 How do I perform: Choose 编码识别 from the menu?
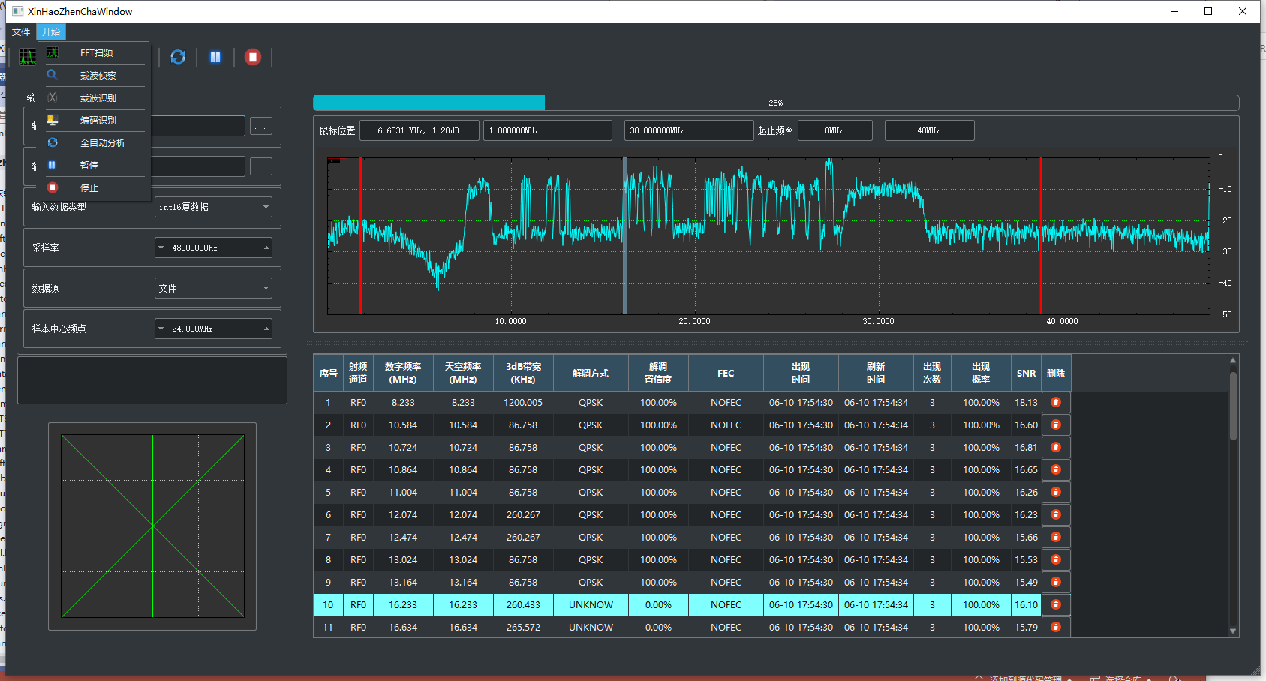(94, 121)
